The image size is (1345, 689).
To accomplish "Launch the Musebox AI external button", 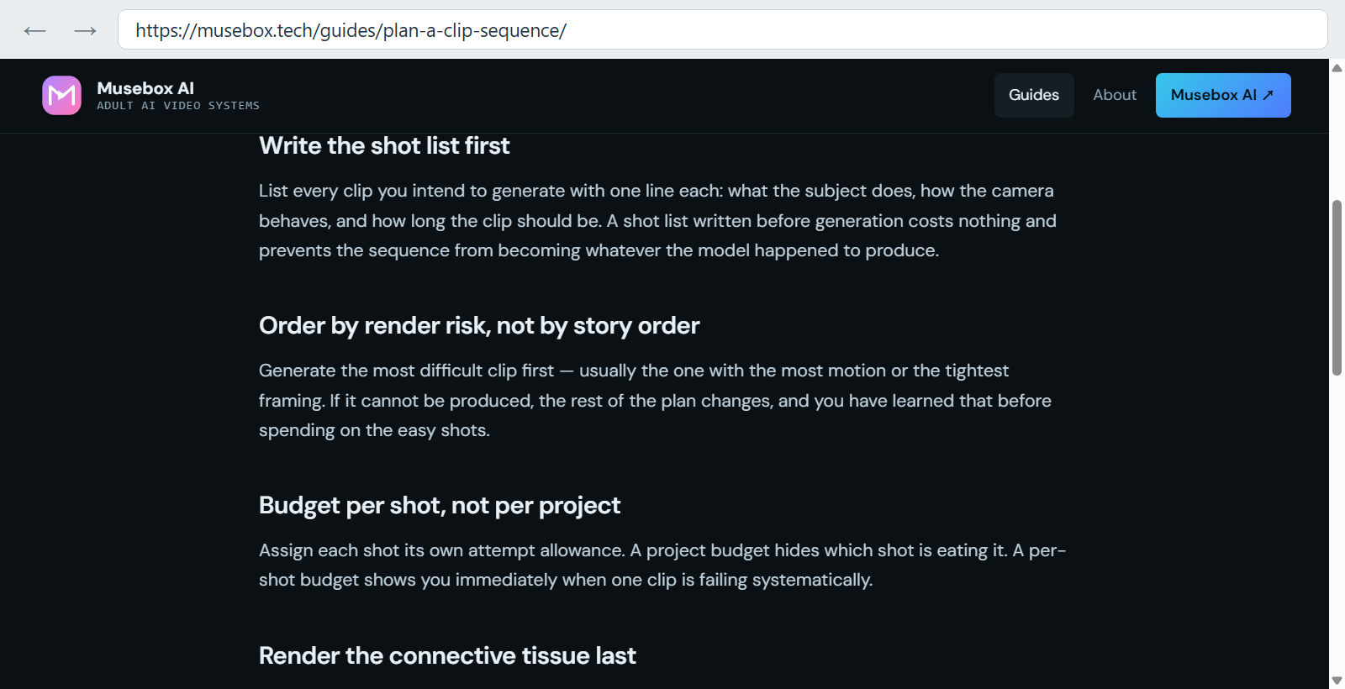I will (x=1223, y=95).
